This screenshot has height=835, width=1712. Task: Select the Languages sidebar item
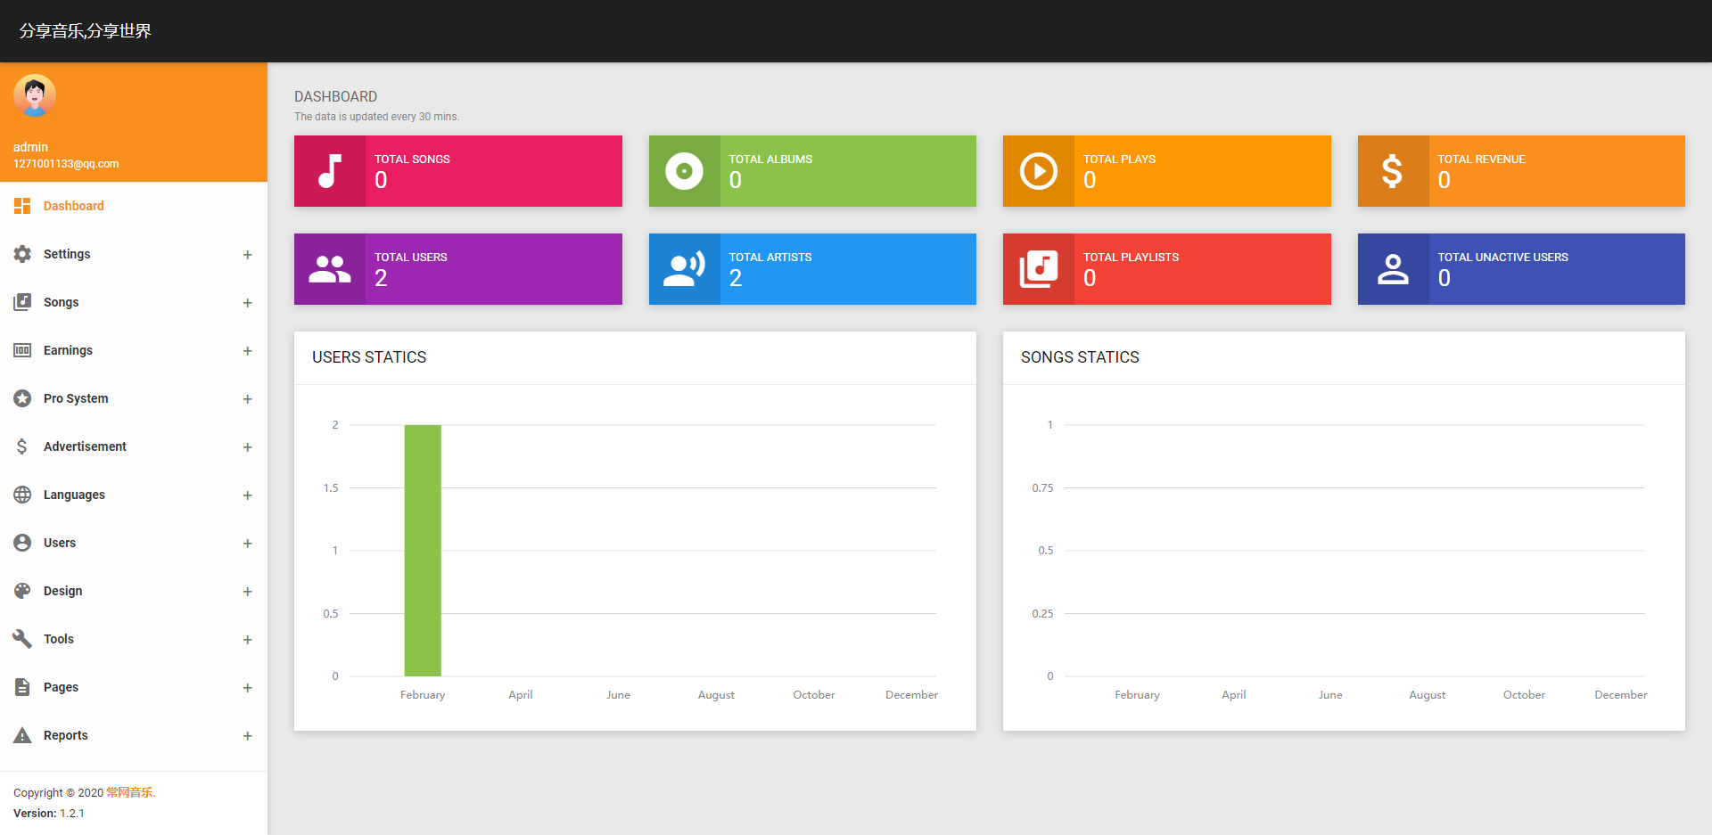point(74,495)
